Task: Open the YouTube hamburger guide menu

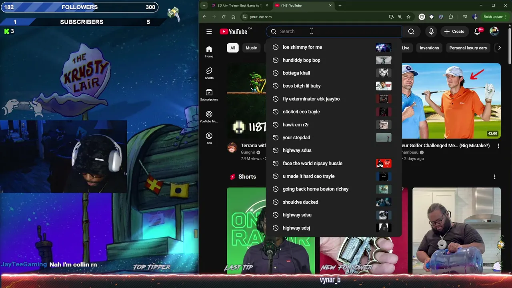Action: (209, 32)
